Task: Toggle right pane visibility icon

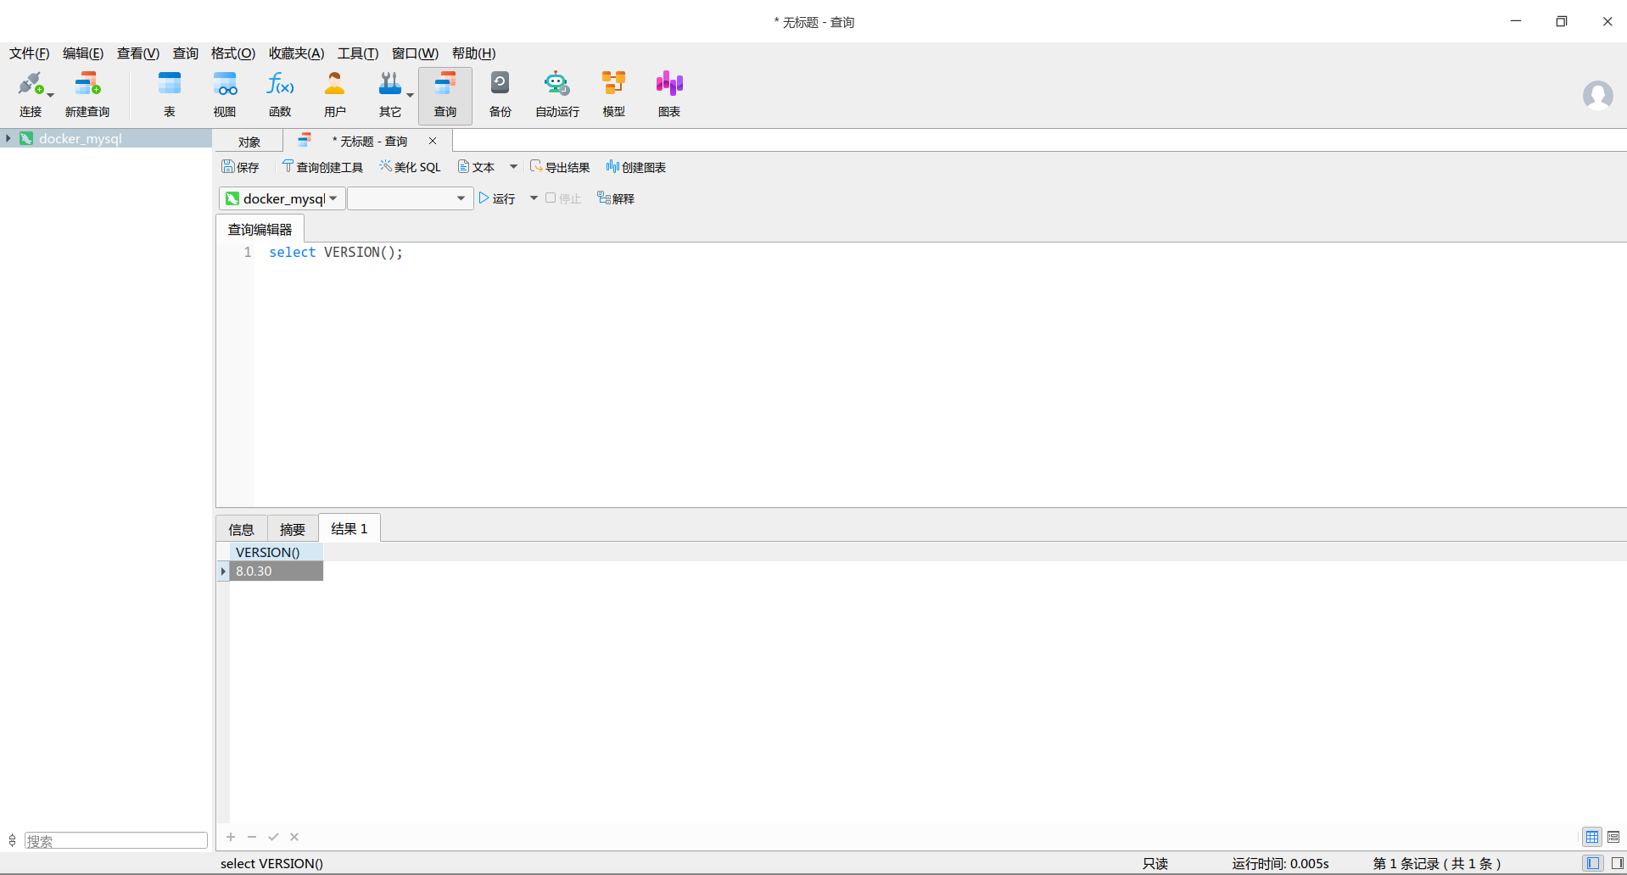Action: click(x=1617, y=863)
